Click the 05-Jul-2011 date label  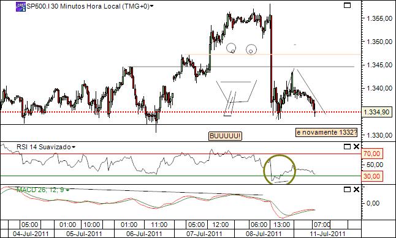pos(84,234)
